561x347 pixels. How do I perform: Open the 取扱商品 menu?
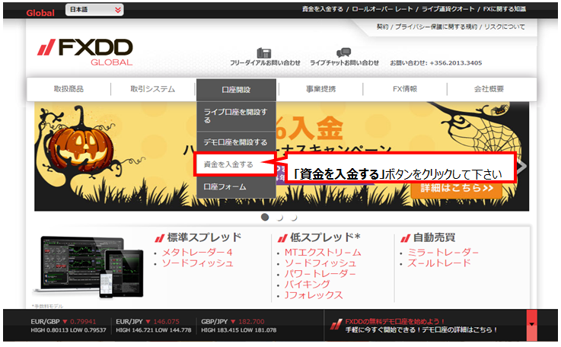[69, 89]
